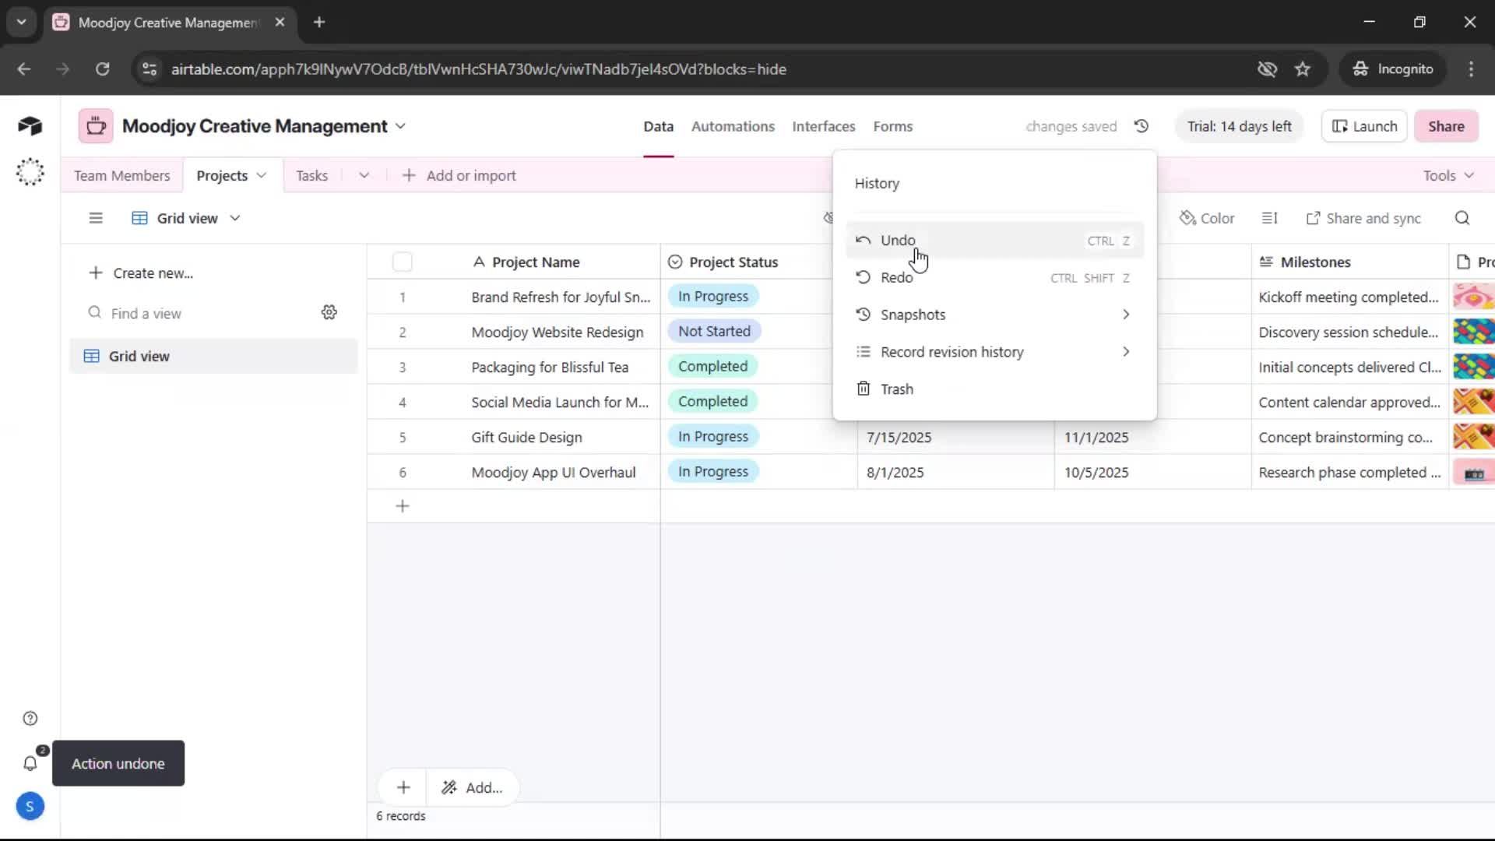Choose Undo from the History menu

994,240
